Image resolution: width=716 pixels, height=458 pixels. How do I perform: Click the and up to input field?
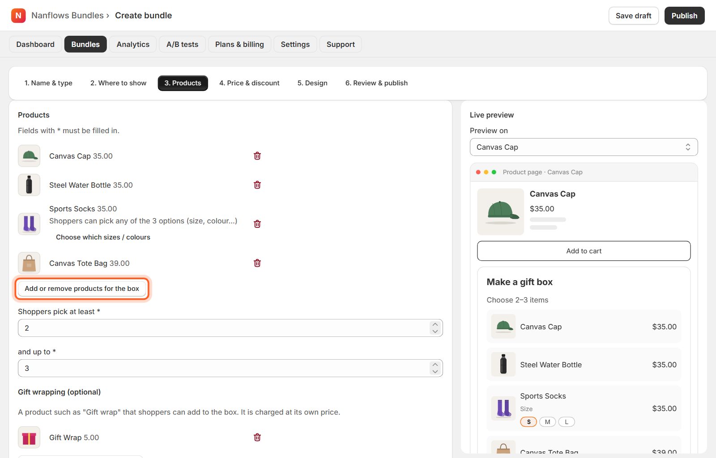(230, 368)
